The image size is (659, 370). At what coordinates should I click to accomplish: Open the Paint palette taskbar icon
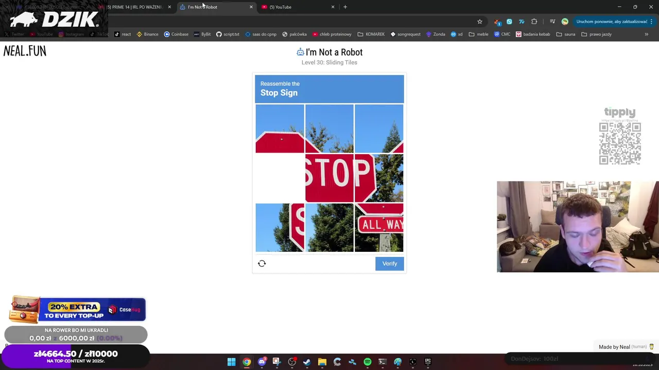click(397, 362)
